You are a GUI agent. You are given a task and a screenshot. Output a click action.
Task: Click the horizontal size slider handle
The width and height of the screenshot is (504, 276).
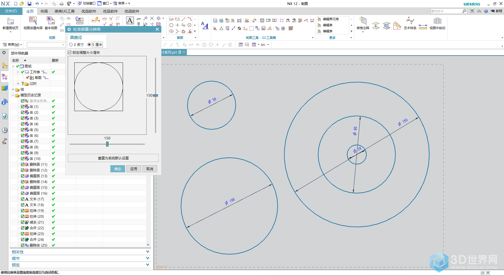(x=107, y=144)
